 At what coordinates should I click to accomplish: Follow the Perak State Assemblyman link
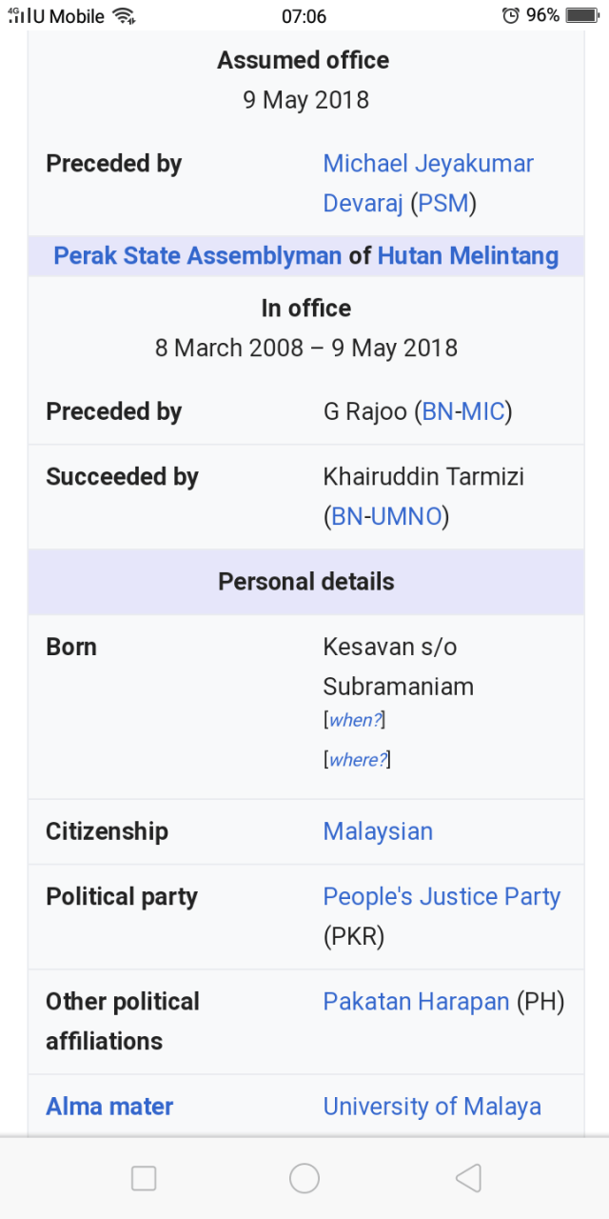pos(197,256)
